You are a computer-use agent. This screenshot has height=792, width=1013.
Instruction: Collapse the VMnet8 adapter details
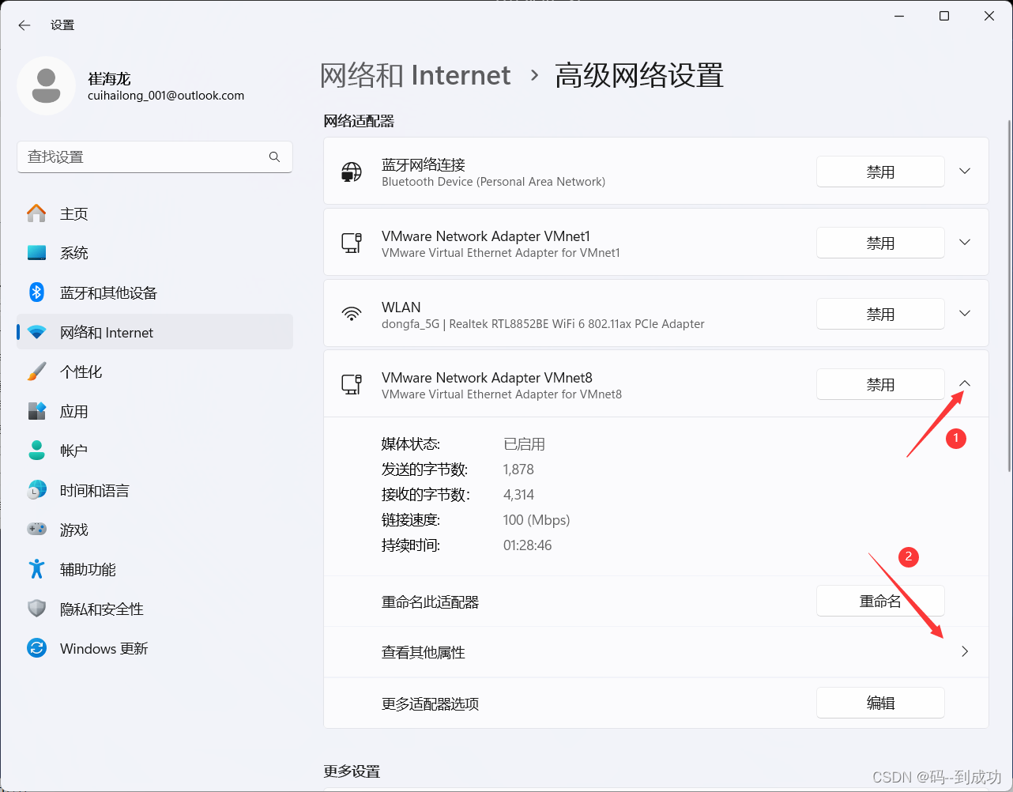(x=965, y=384)
